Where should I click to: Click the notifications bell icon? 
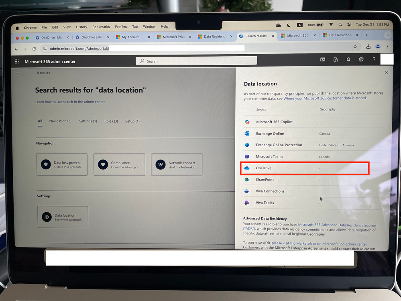pos(348,59)
